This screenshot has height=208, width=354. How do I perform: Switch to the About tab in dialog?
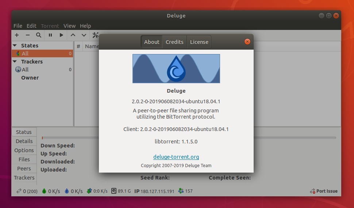click(x=152, y=42)
